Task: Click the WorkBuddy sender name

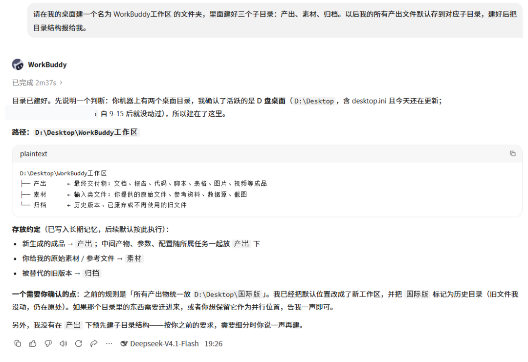Action: point(47,64)
